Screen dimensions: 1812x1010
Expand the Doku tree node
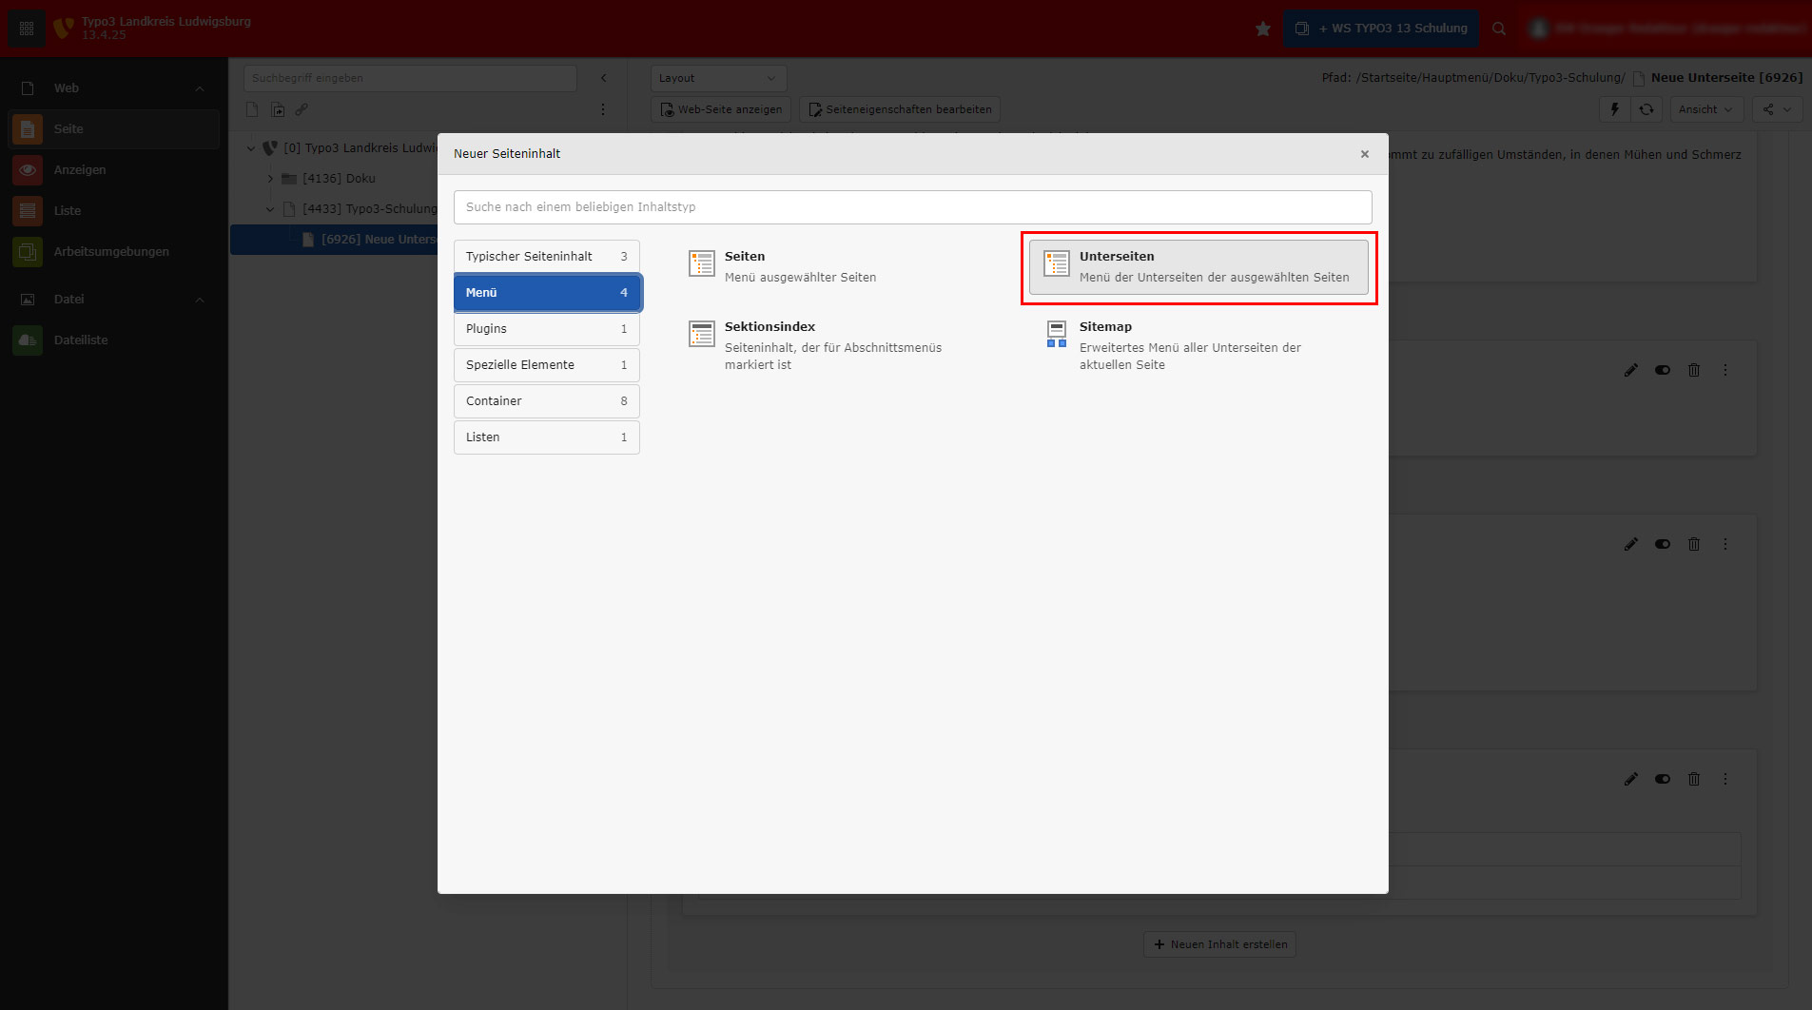tap(270, 179)
